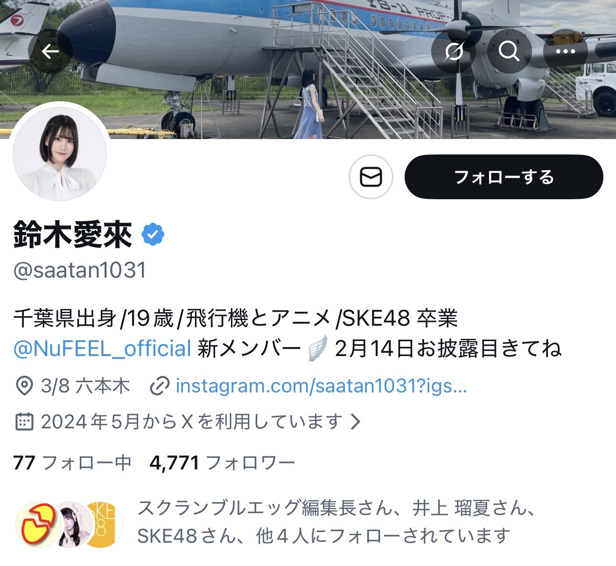
Task: Expand join date details chevron
Action: [x=356, y=422]
